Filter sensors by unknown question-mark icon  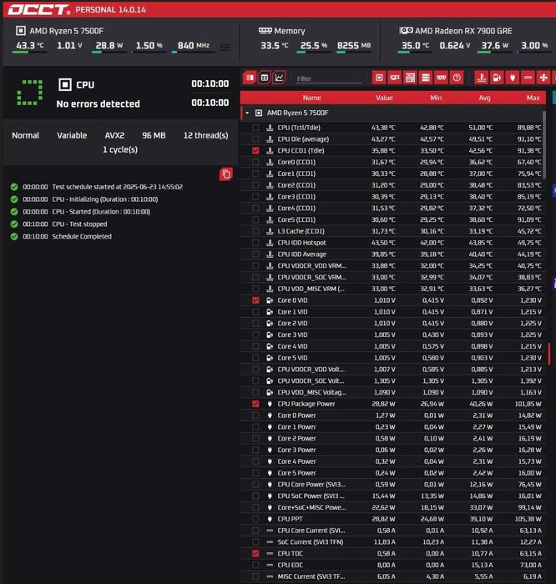click(457, 78)
